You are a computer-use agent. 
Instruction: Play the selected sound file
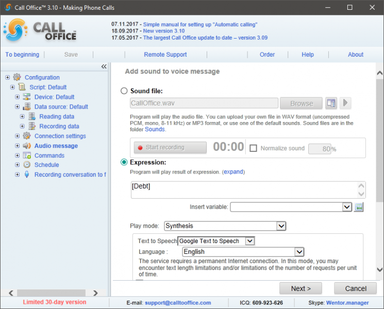345,103
